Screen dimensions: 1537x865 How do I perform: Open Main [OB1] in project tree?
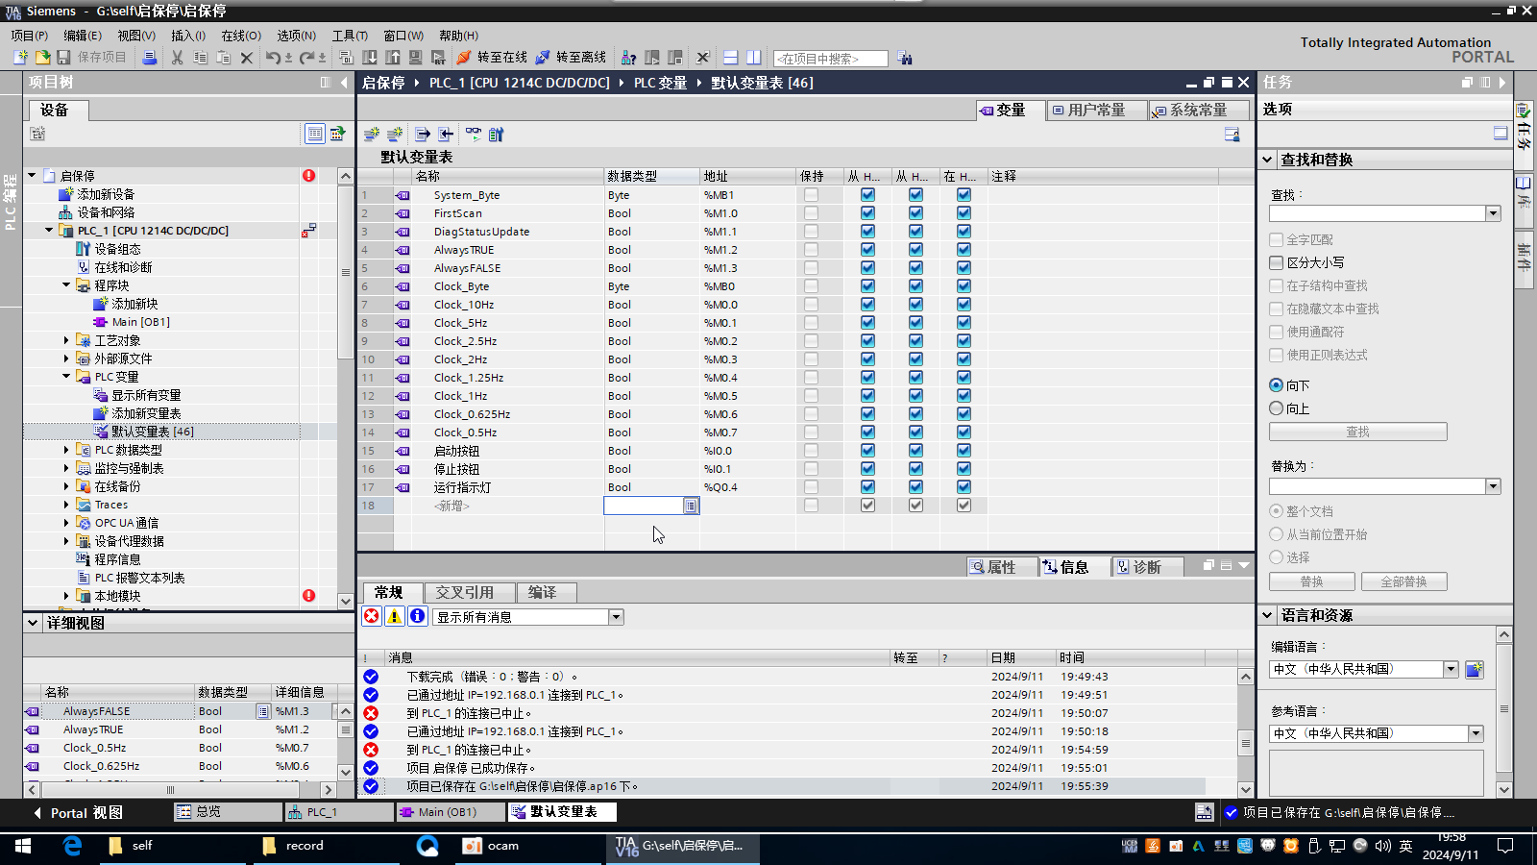click(x=140, y=322)
